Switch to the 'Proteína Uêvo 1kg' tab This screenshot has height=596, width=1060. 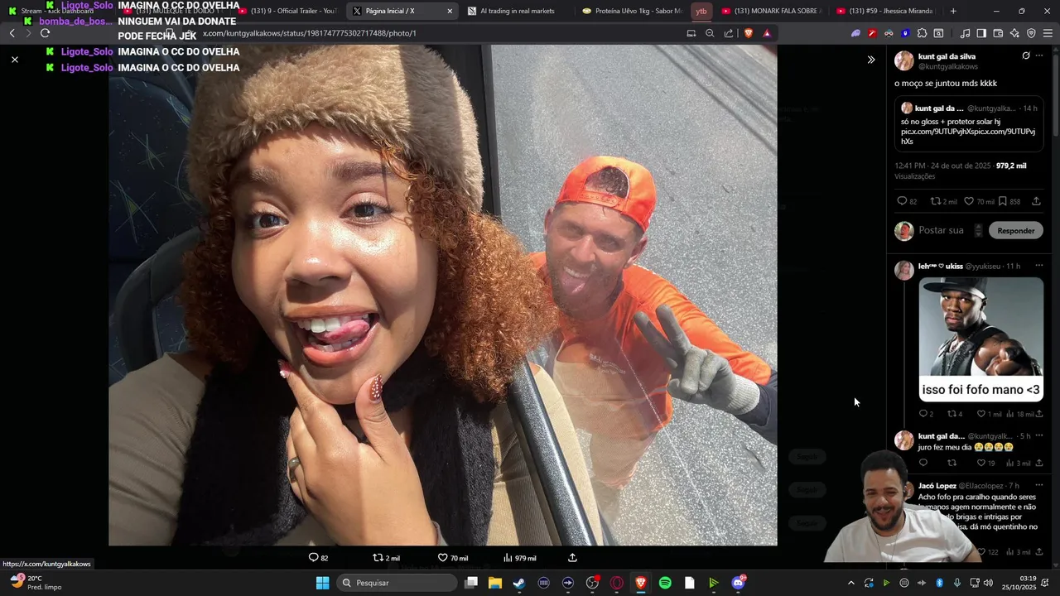631,11
